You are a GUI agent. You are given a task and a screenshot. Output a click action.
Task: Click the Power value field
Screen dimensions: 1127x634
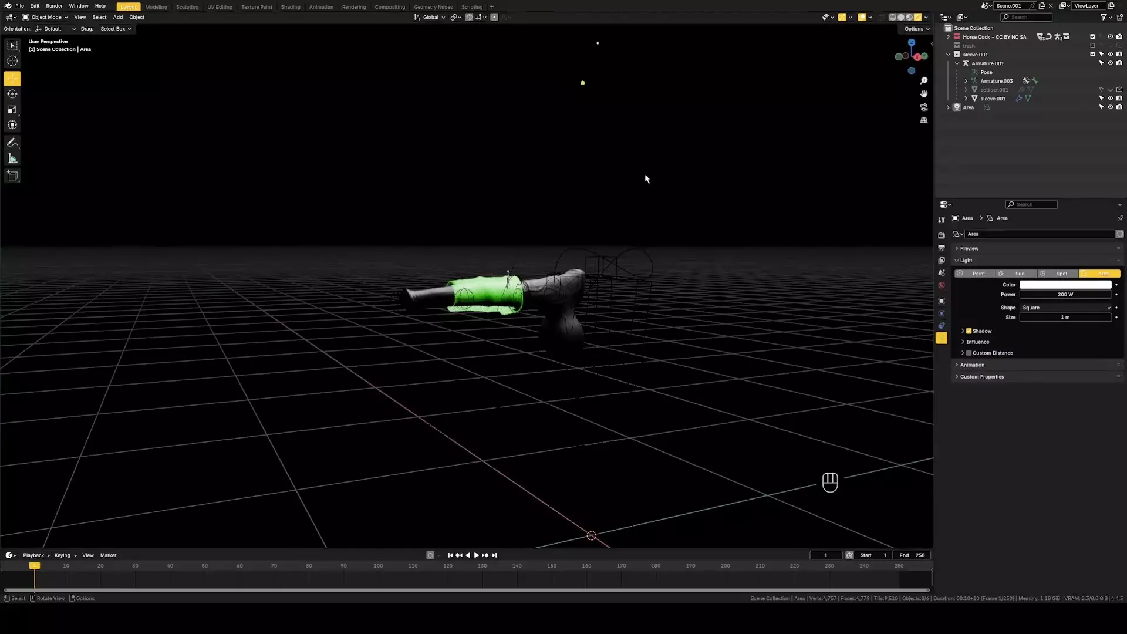tap(1065, 295)
